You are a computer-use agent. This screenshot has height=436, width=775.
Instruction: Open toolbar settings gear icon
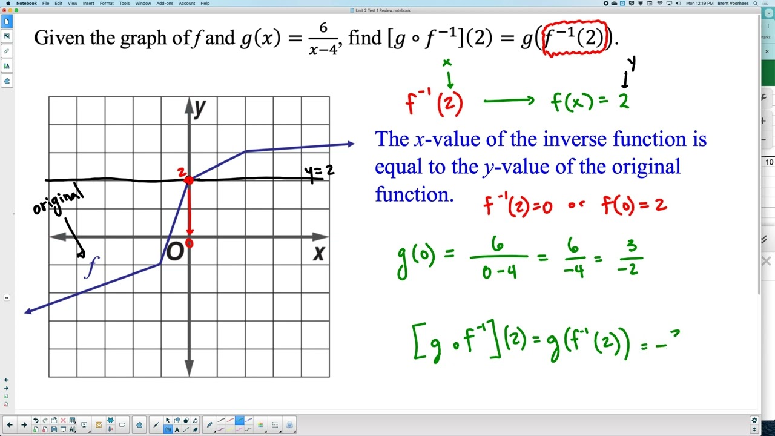coord(754,420)
